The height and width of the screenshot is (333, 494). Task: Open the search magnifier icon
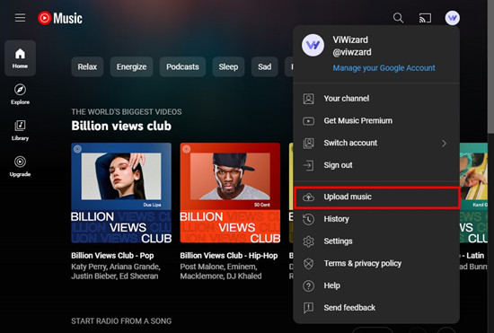point(398,18)
